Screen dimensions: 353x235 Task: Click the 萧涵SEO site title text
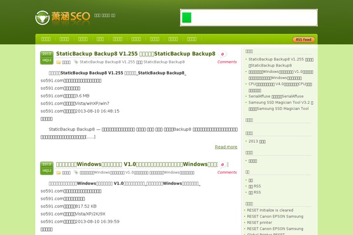[71, 16]
